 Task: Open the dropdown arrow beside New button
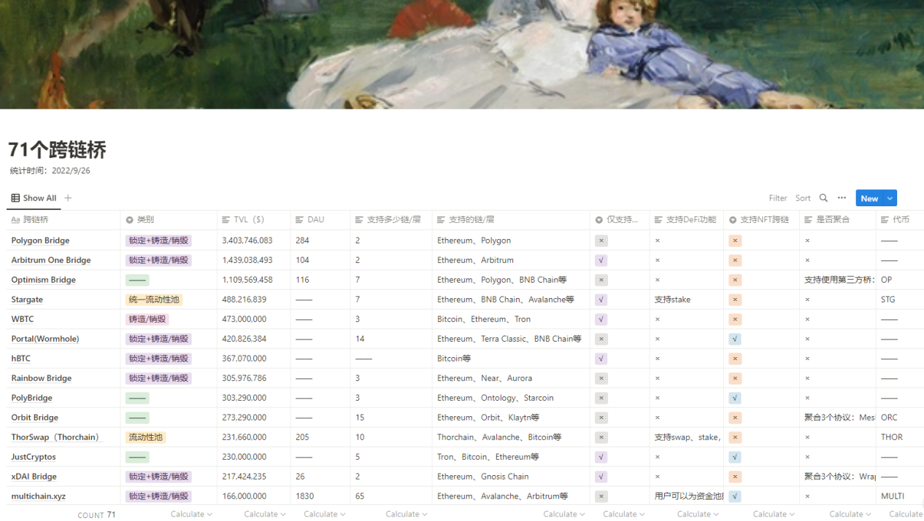point(890,198)
